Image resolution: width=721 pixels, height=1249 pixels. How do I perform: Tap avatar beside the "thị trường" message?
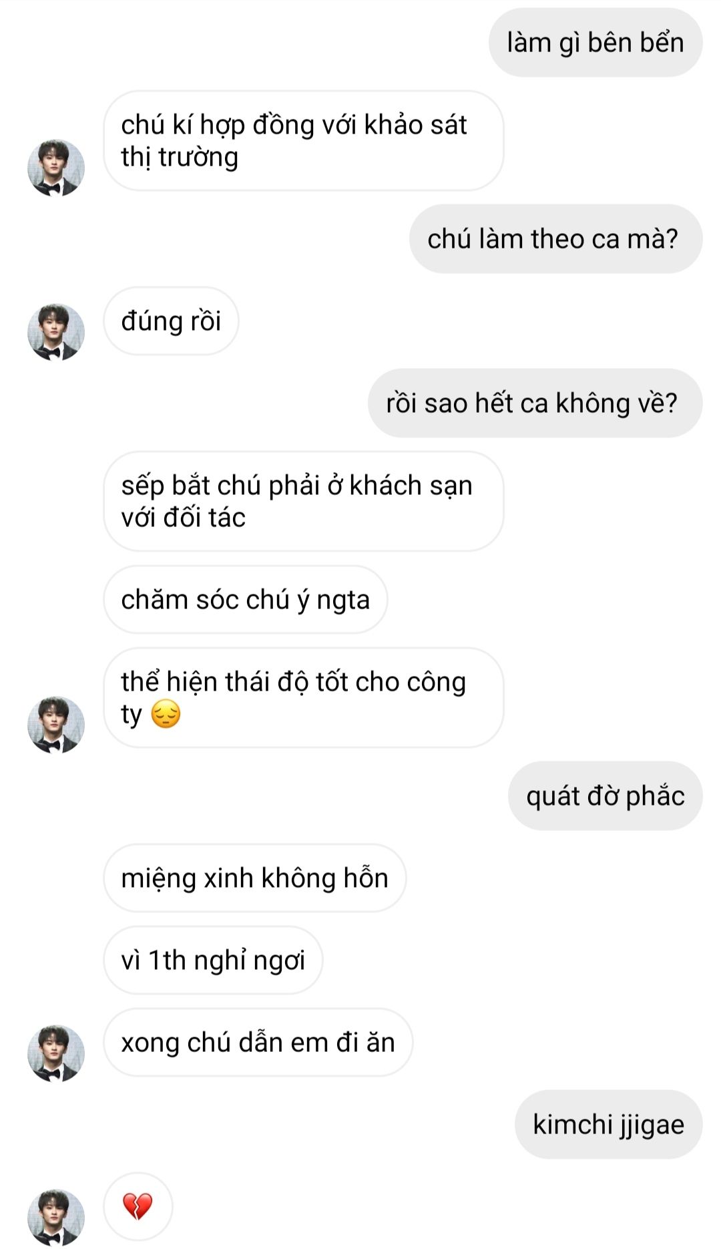pos(55,168)
